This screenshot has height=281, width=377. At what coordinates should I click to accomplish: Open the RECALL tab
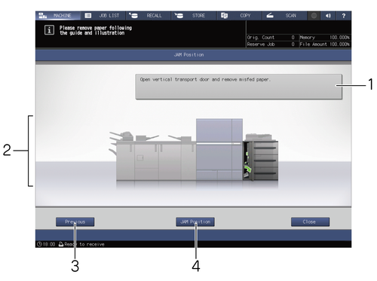click(149, 16)
